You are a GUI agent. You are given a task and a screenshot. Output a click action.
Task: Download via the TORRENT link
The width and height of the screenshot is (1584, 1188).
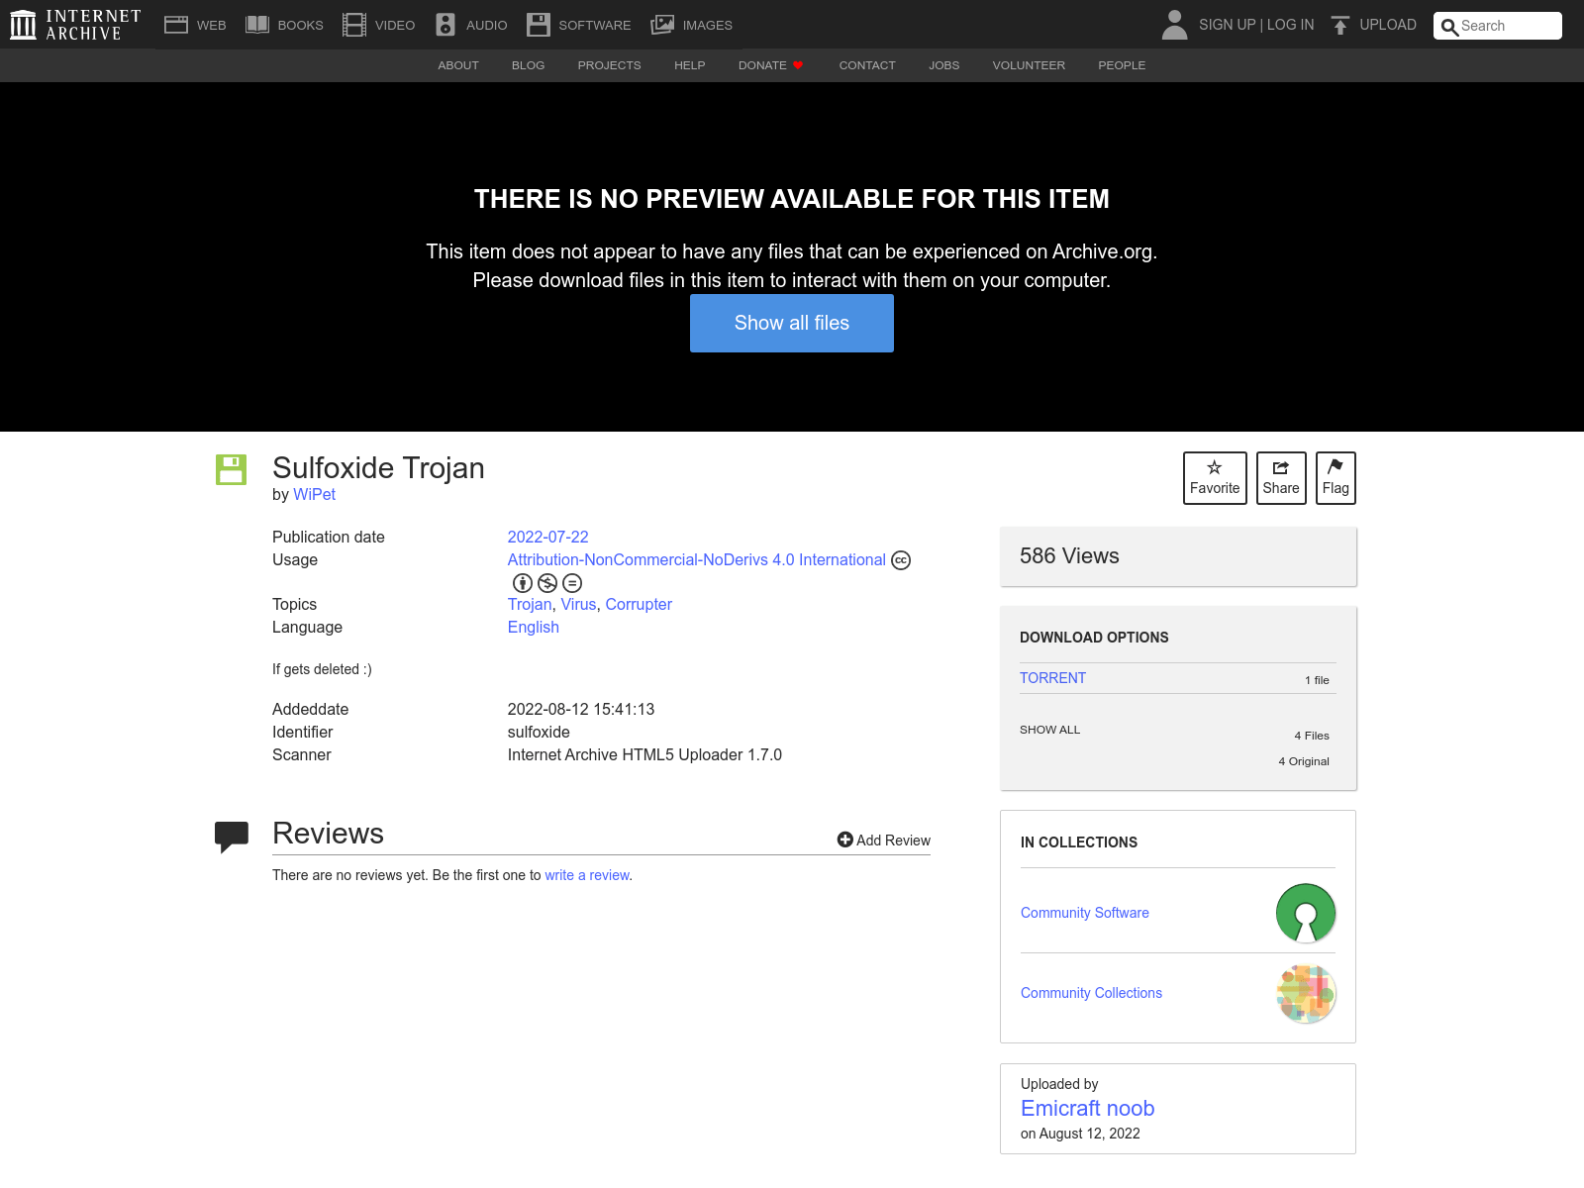[1052, 678]
